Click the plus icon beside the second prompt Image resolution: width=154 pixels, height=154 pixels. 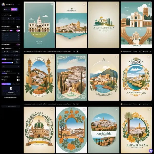pos(77,104)
